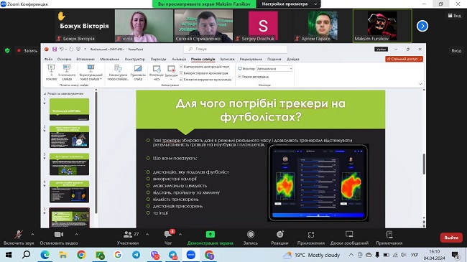Toggle the use timings checkbox
The image size is (467, 262).
coord(181,73)
